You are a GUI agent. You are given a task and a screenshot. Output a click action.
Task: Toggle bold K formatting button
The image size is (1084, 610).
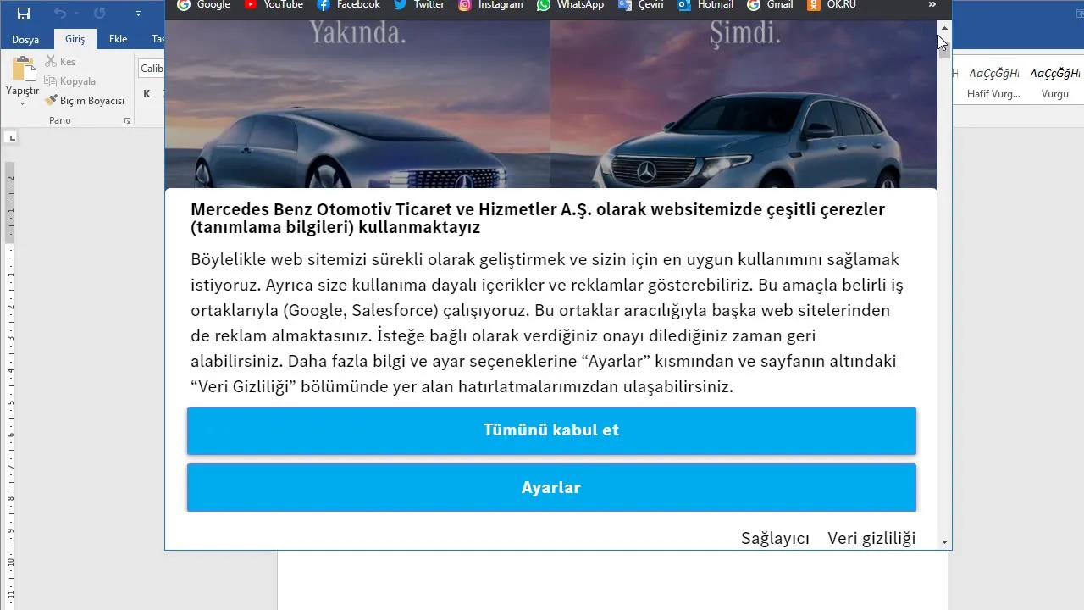point(147,94)
